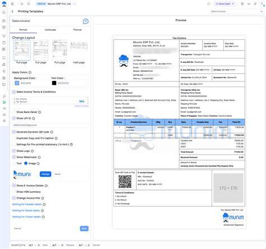Click the info icon next to the Image radio option
Image resolution: width=266 pixels, height=249 pixels.
click(x=38, y=164)
